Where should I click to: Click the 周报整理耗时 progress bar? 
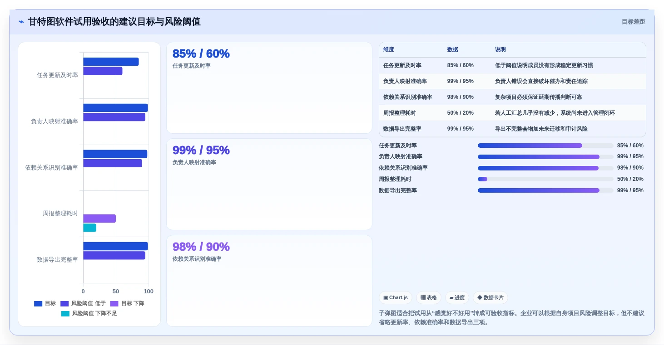(x=545, y=179)
